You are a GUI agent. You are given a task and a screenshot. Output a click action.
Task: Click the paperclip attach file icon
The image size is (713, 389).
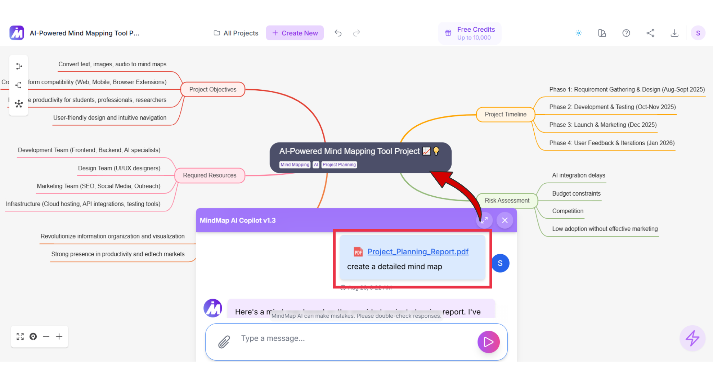pos(224,342)
